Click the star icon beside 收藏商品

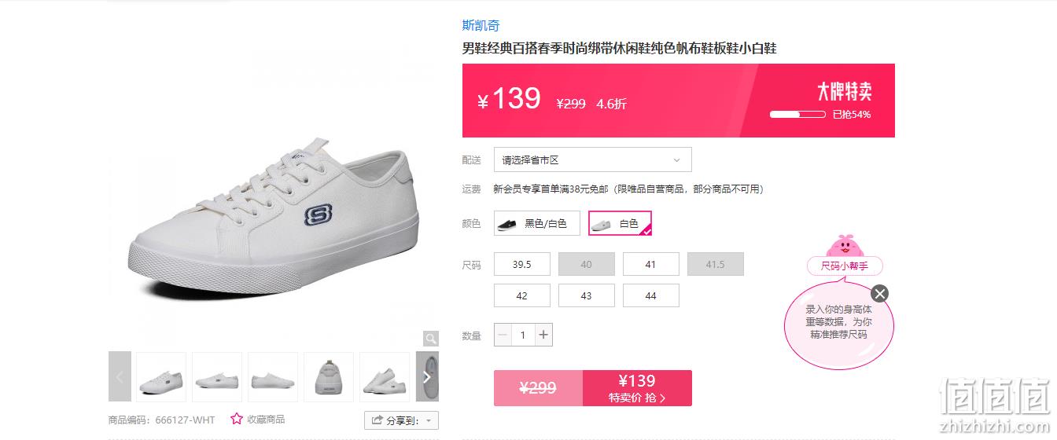click(237, 419)
